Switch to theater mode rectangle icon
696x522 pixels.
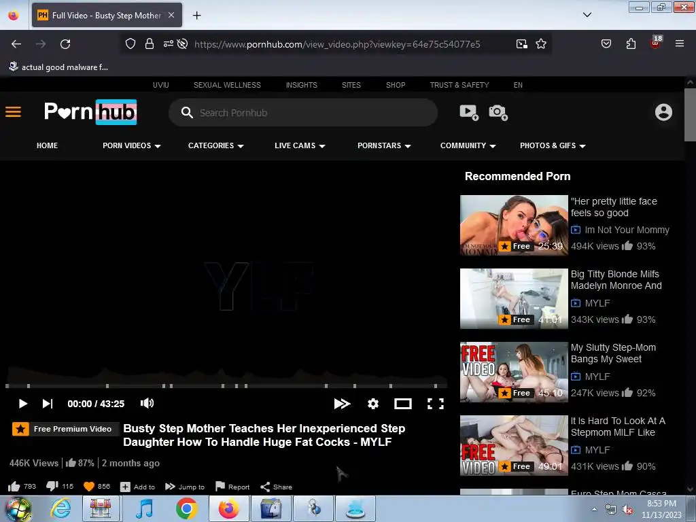point(403,404)
